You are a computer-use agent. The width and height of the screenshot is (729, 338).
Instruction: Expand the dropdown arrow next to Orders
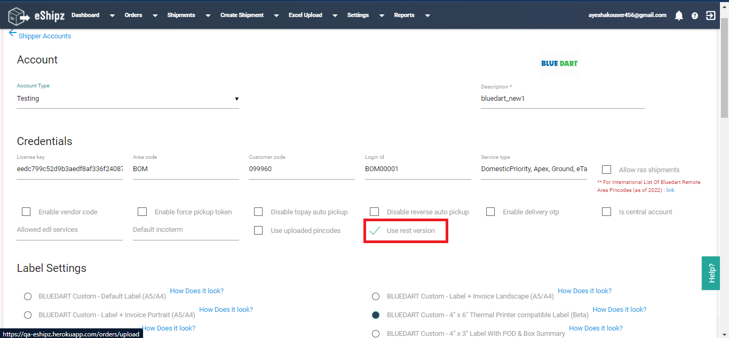click(x=155, y=16)
